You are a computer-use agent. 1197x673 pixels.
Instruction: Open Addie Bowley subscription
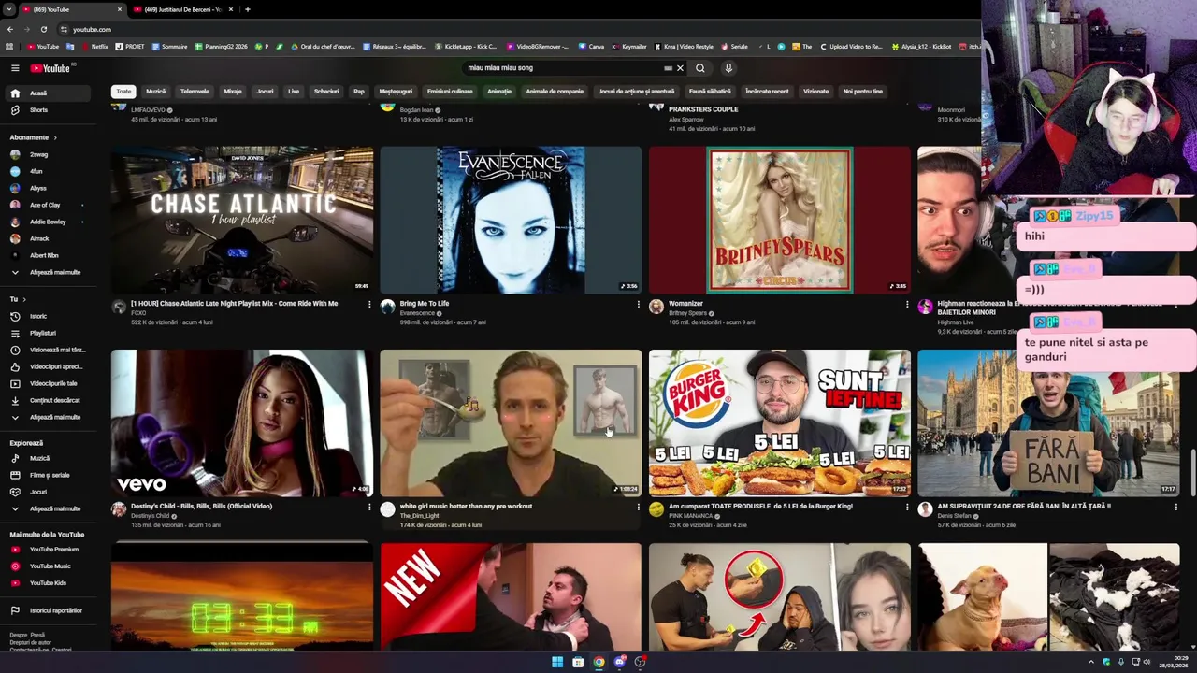[46, 222]
